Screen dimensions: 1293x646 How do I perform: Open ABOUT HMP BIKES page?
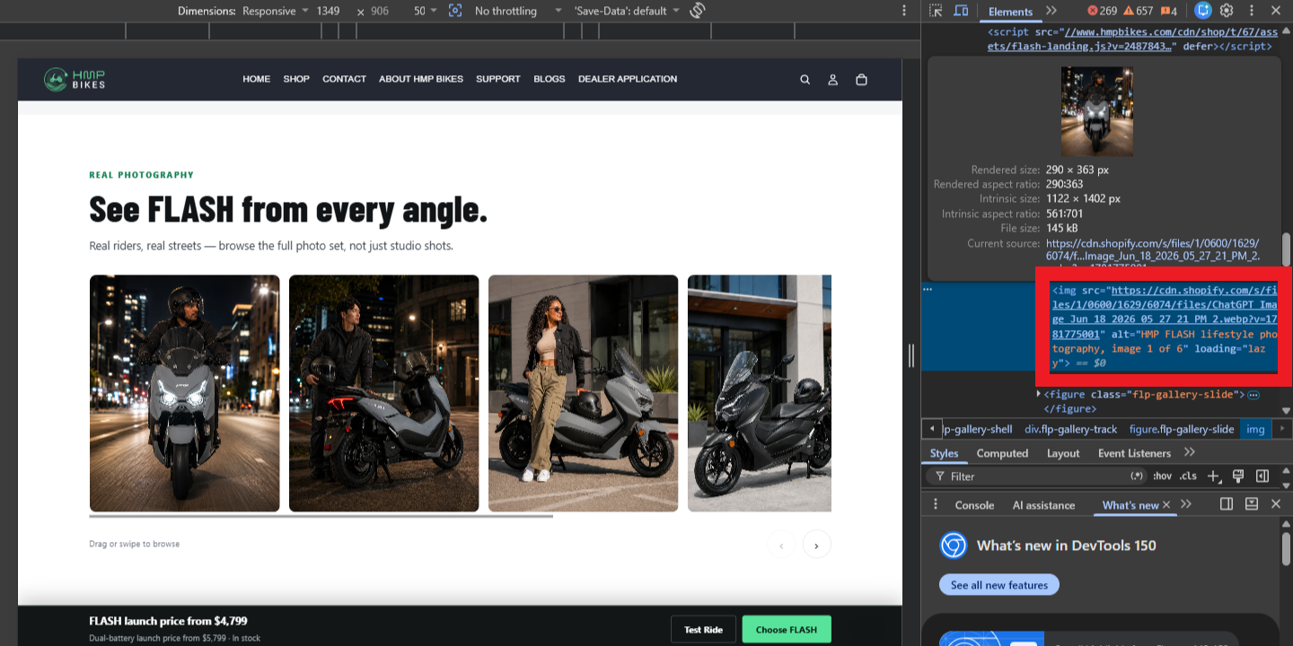tap(421, 79)
